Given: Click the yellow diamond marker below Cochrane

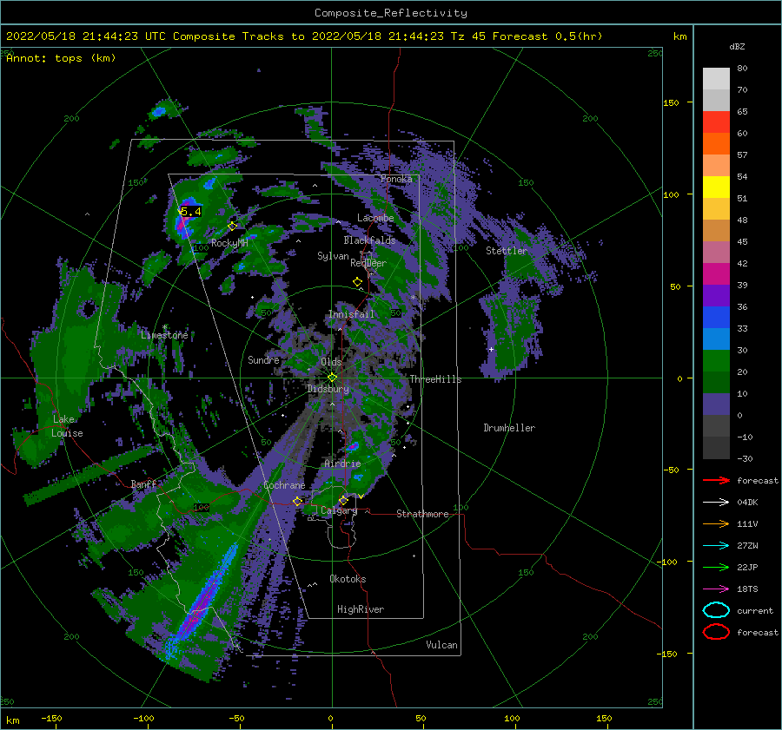Looking at the screenshot, I should [x=298, y=501].
